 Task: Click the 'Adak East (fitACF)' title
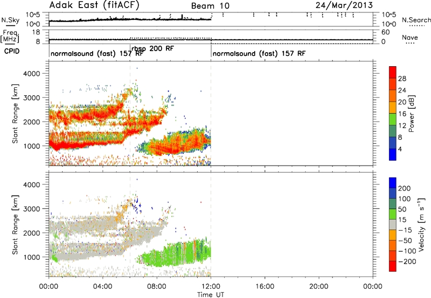pyautogui.click(x=94, y=5)
